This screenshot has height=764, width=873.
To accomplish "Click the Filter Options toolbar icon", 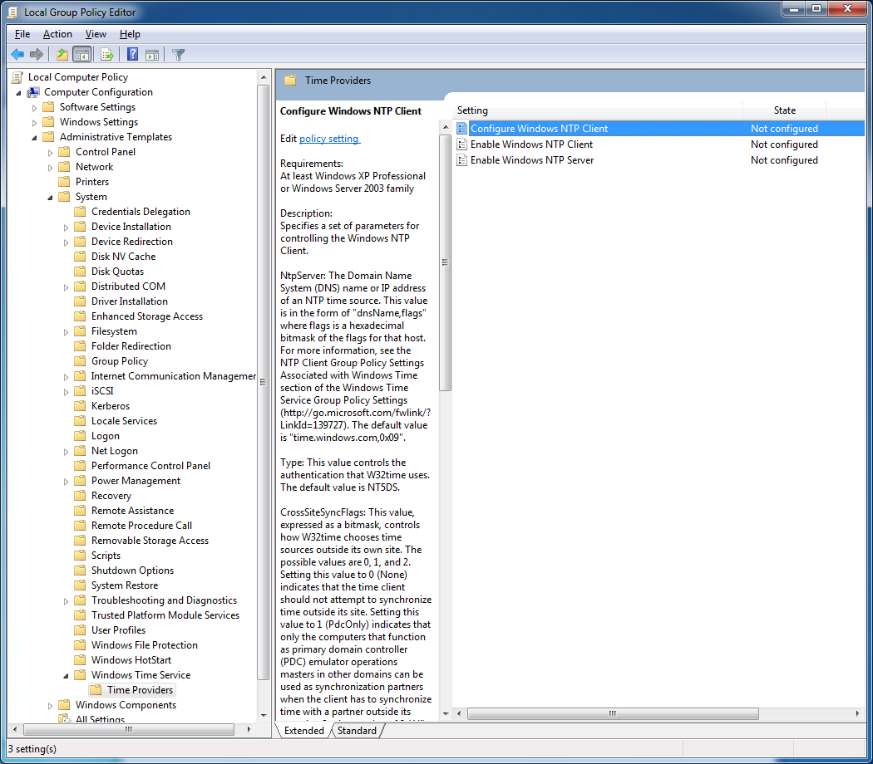I will pos(178,54).
